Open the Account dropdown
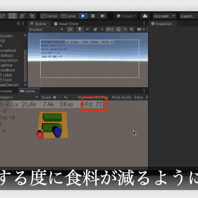The height and width of the screenshot is (198, 198). 164,16
